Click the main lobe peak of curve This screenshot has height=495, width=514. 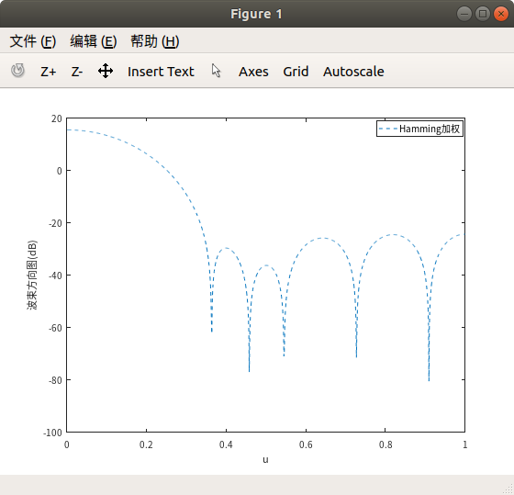coord(68,129)
